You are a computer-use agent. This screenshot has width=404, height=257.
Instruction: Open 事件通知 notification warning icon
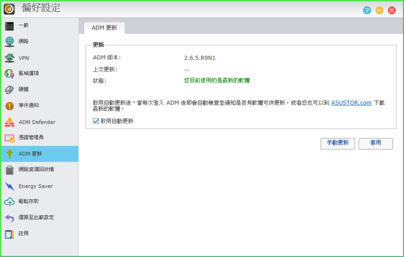pos(9,106)
